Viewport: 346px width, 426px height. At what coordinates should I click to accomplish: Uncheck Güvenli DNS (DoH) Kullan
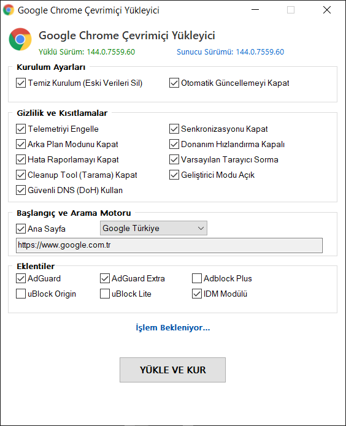tap(21, 190)
